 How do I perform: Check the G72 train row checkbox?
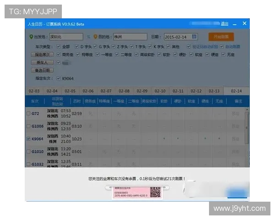[x=28, y=114]
